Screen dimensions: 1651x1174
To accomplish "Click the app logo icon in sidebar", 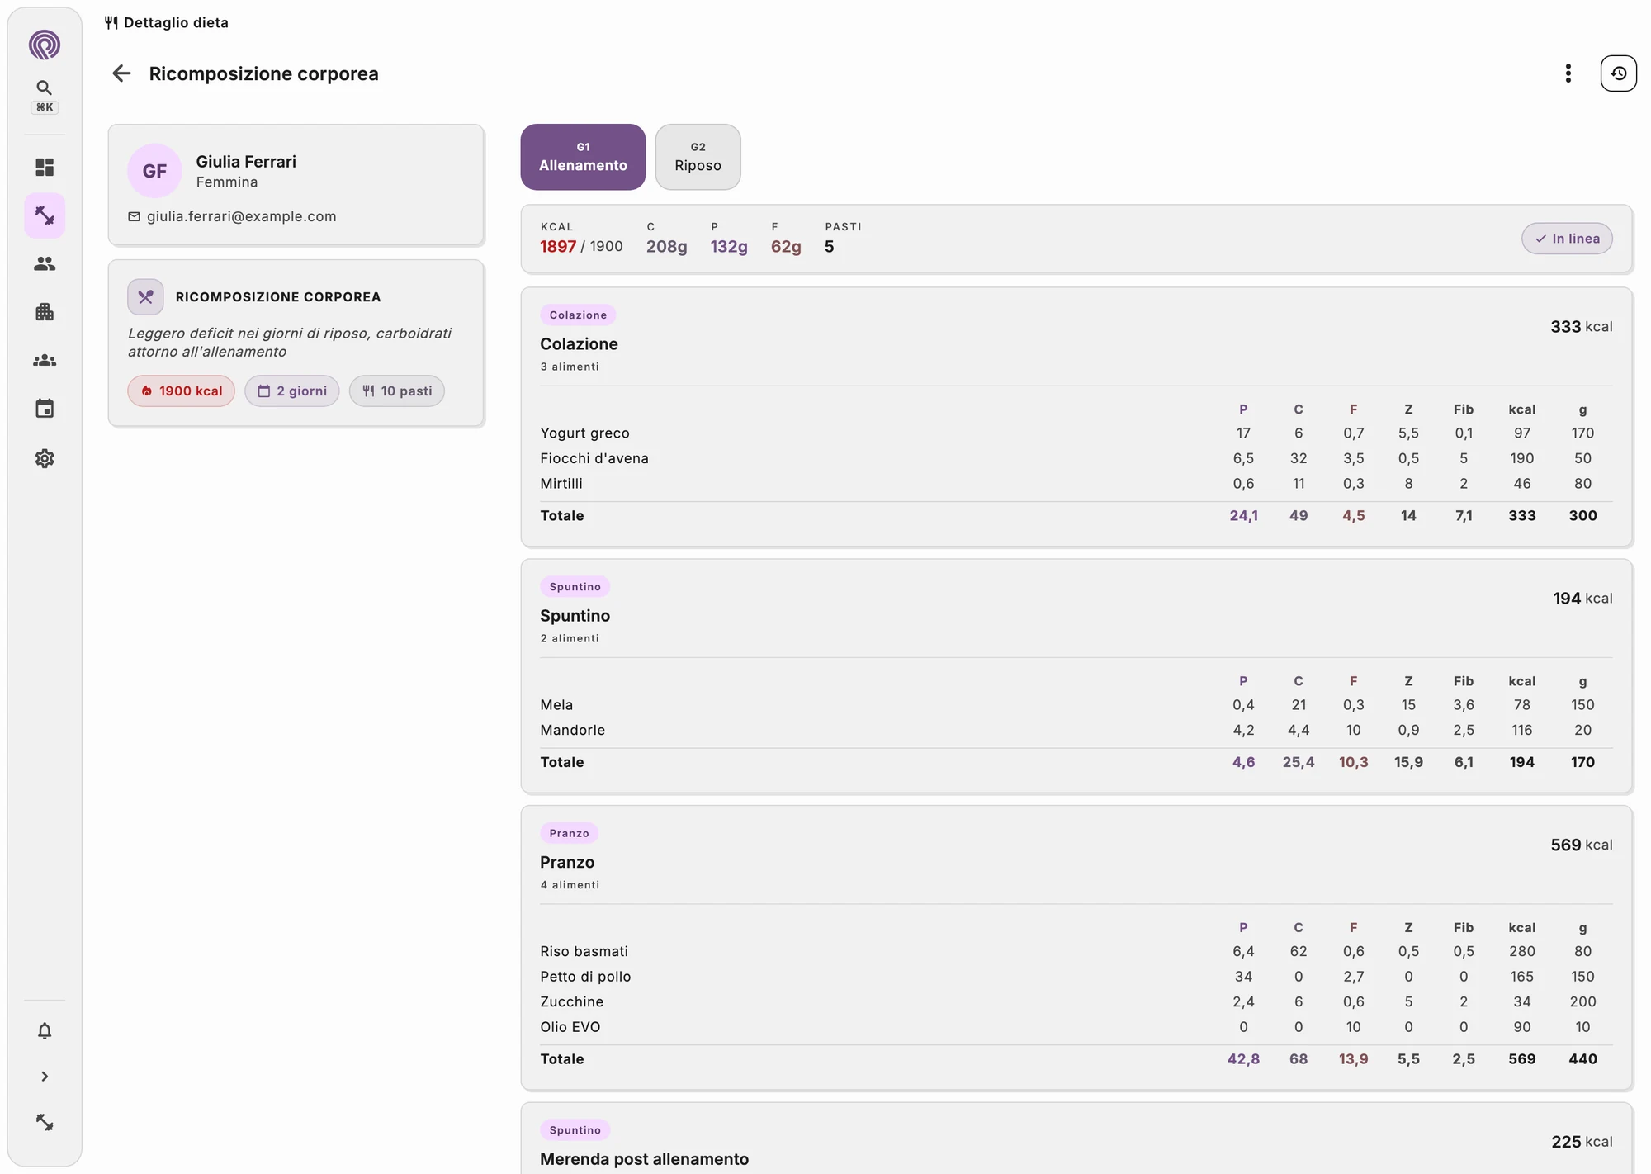I will [x=45, y=45].
